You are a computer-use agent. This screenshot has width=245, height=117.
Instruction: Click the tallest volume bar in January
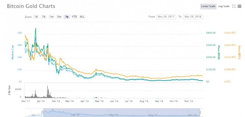(x=47, y=92)
